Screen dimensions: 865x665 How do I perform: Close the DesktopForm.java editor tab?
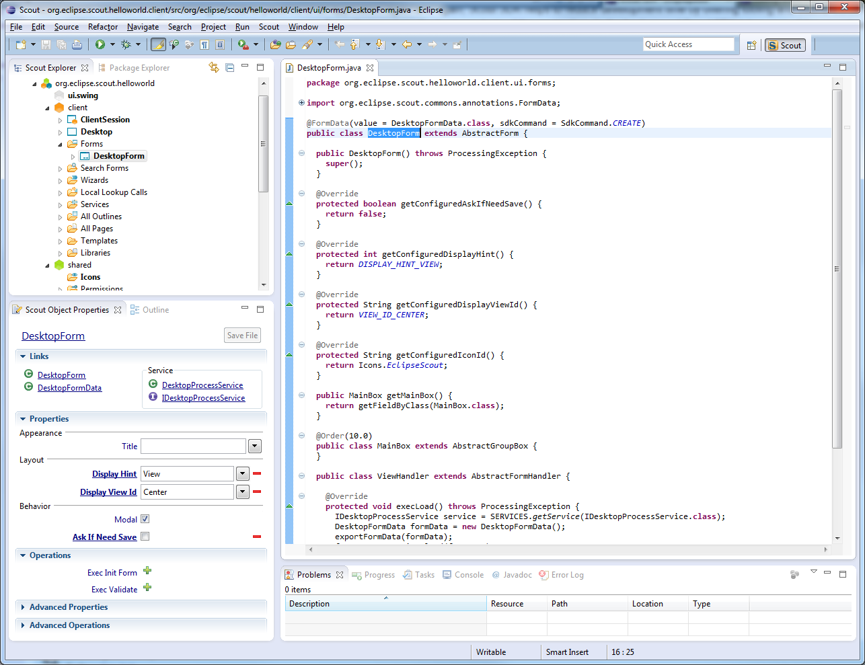point(370,68)
